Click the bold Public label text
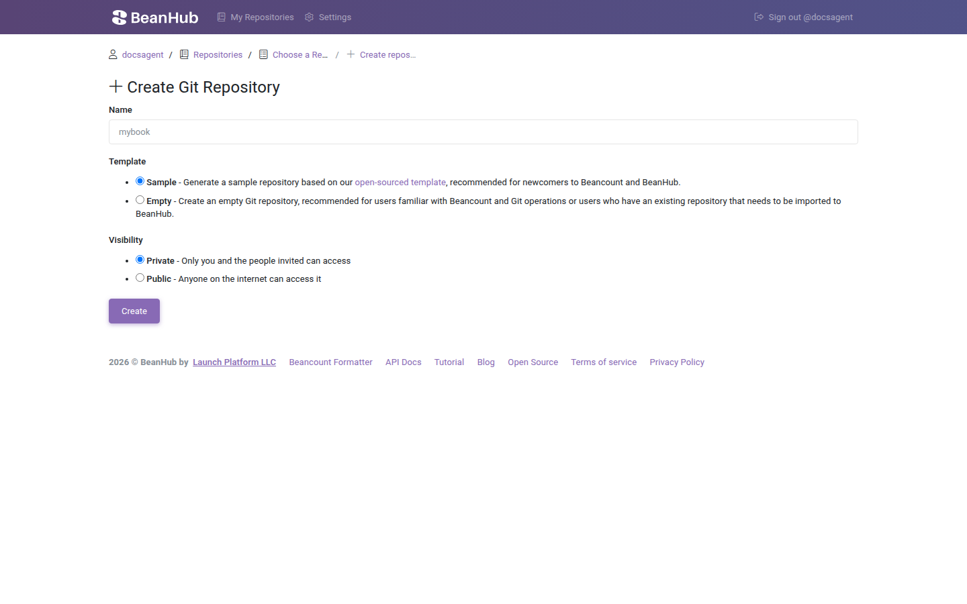This screenshot has width=967, height=604. (159, 279)
